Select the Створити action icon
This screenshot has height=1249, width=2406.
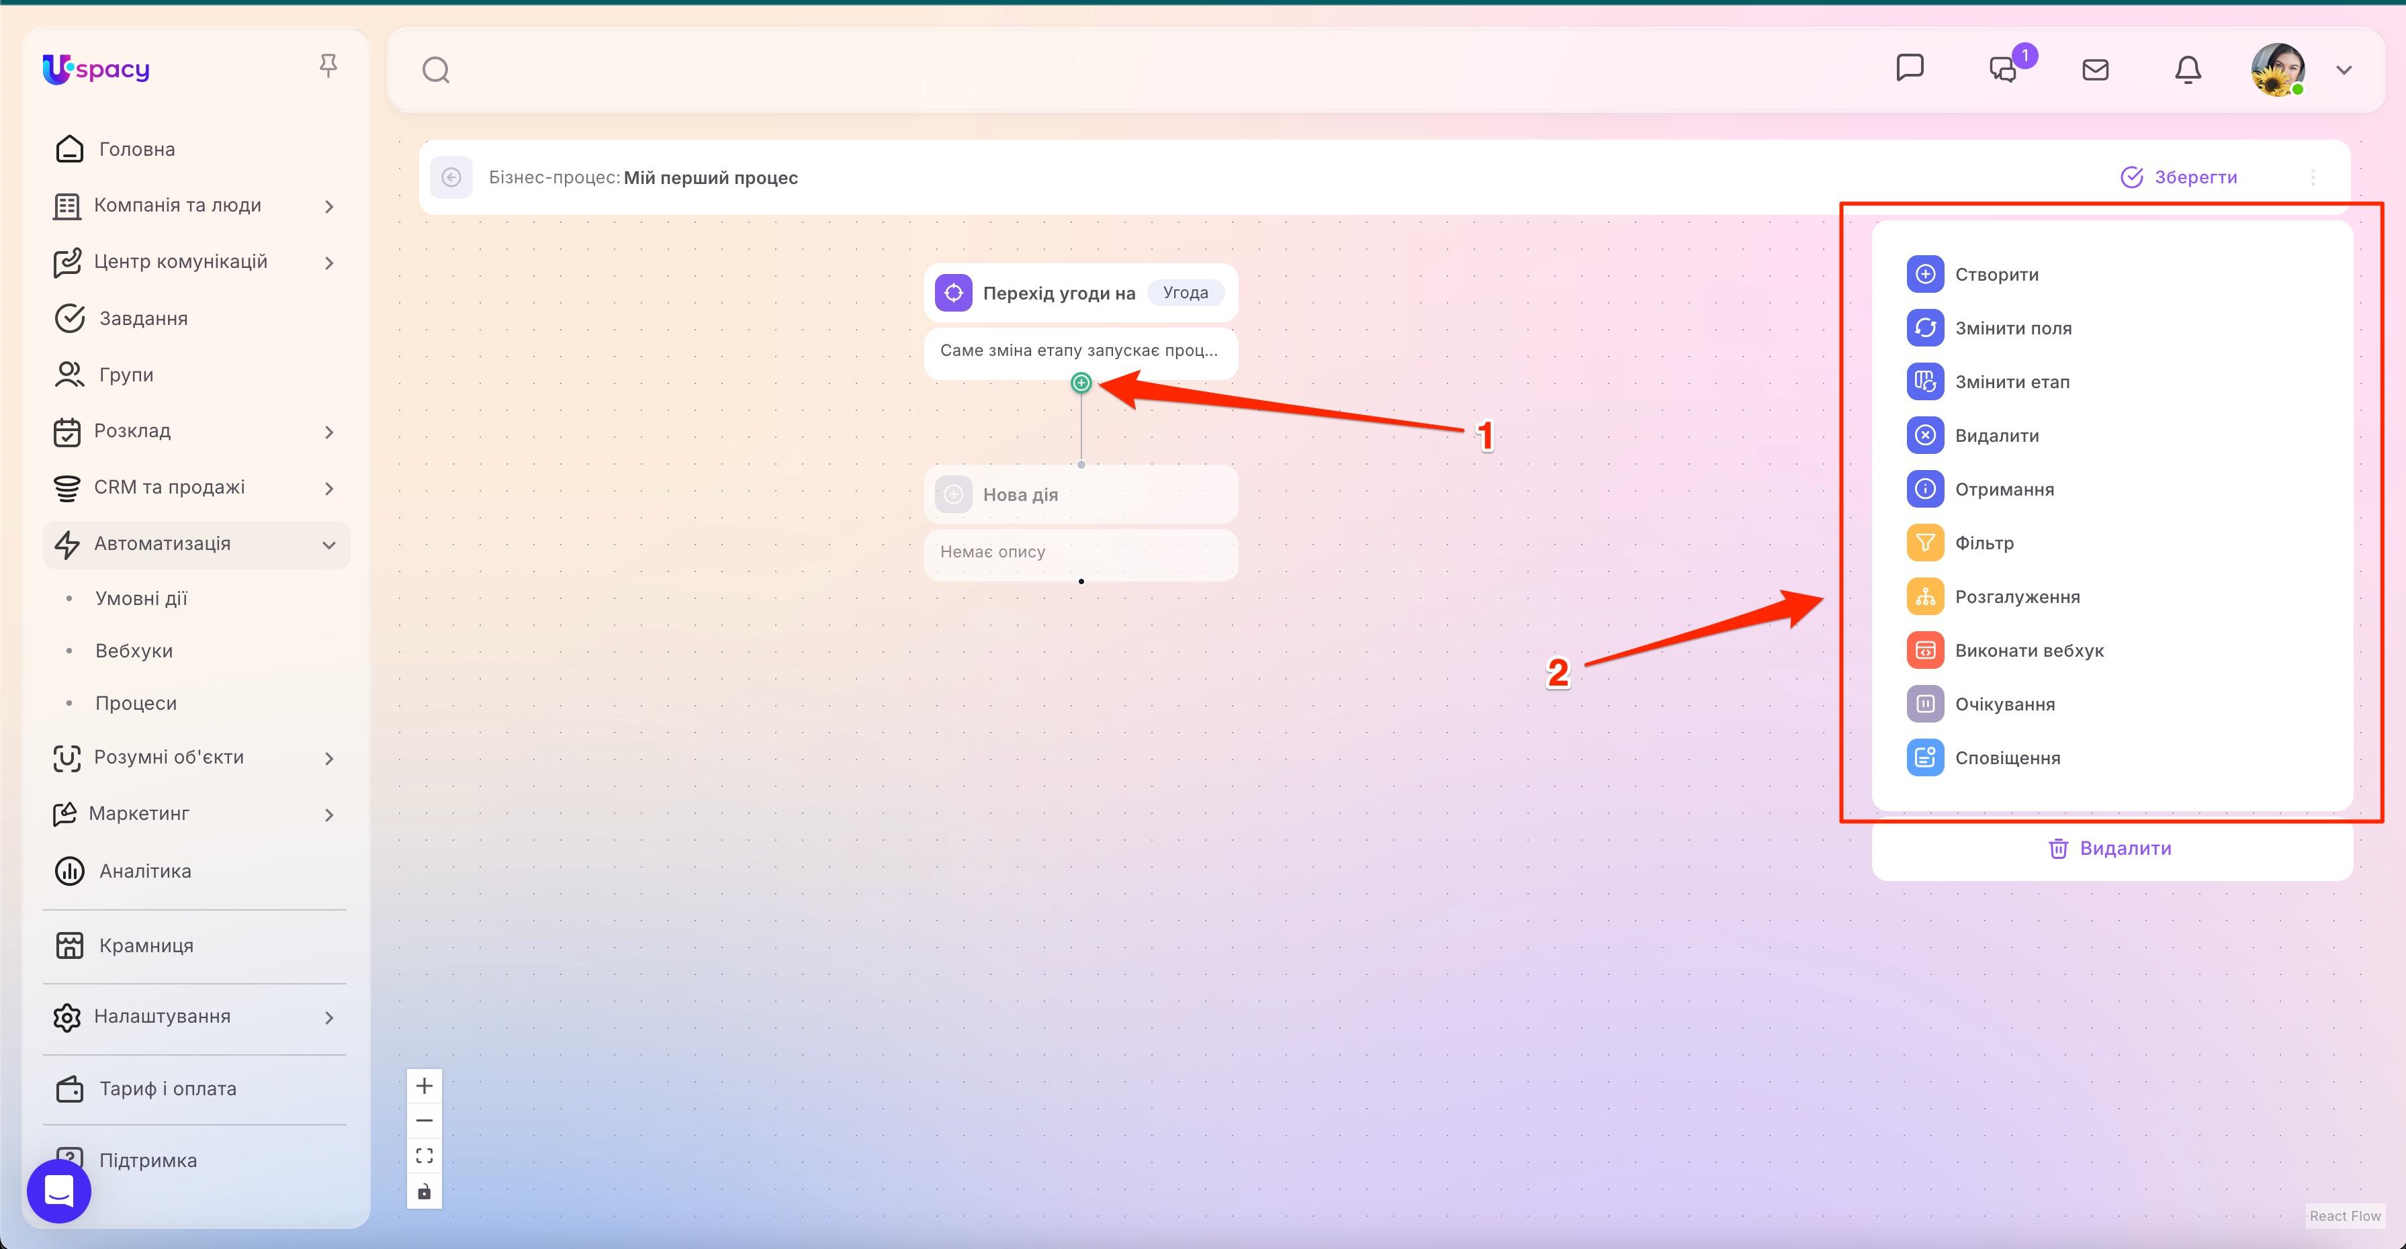click(x=1925, y=273)
